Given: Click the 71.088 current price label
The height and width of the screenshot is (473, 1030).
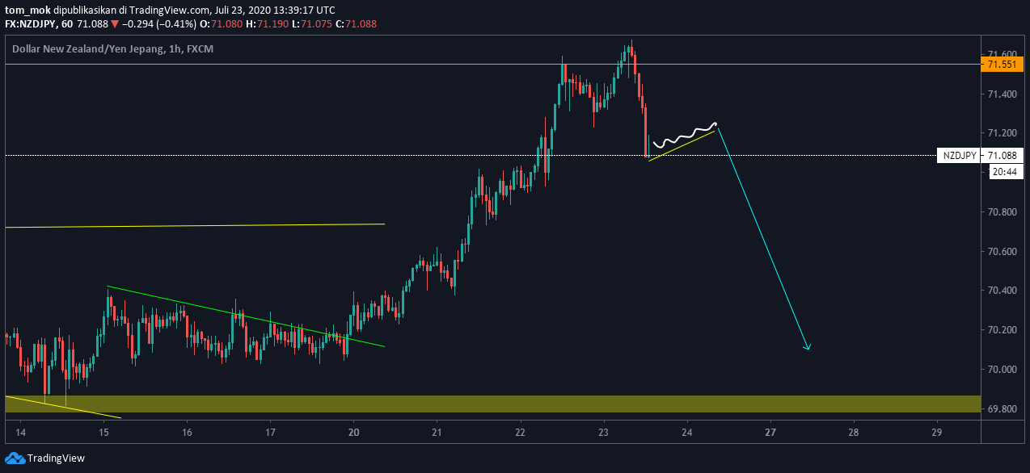Looking at the screenshot, I should (x=1002, y=155).
